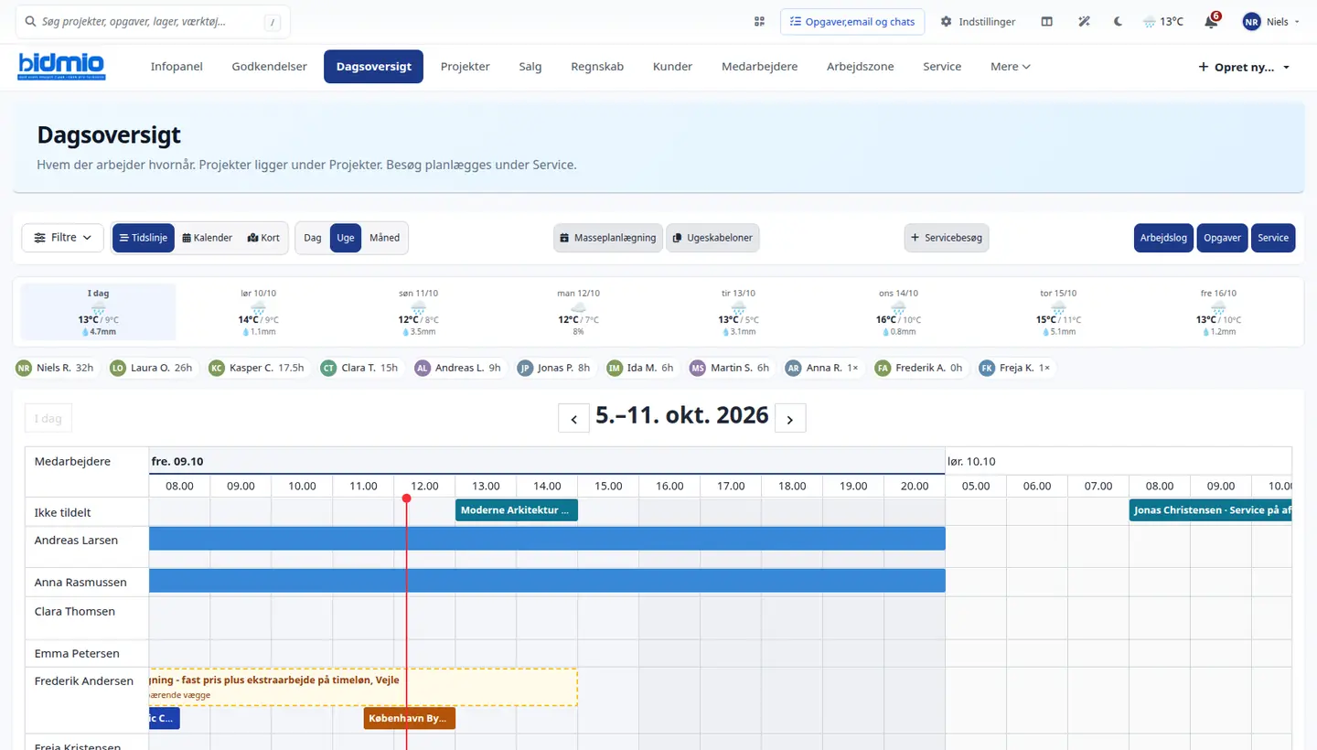The height and width of the screenshot is (750, 1317).
Task: Go to previous week arrow
Action: click(573, 418)
